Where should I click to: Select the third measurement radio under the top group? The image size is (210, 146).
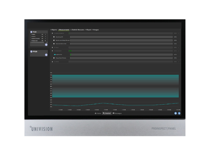click(54, 44)
